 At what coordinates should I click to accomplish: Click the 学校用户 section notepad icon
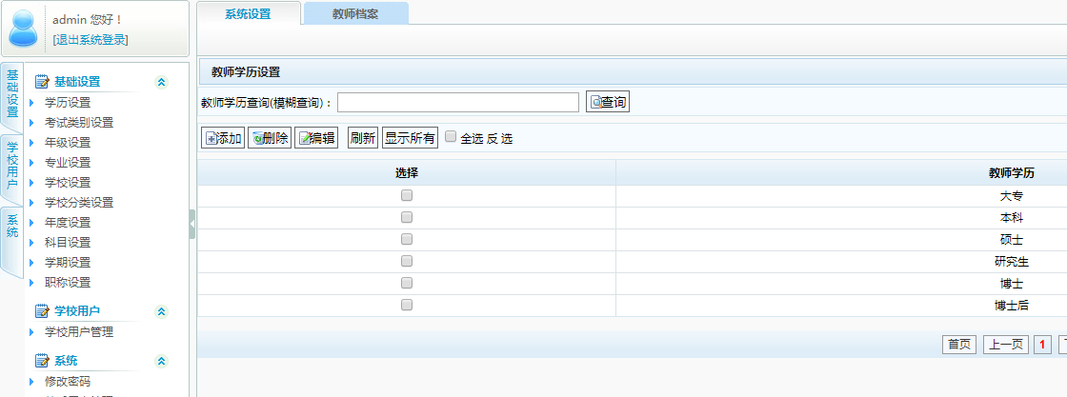[42, 311]
